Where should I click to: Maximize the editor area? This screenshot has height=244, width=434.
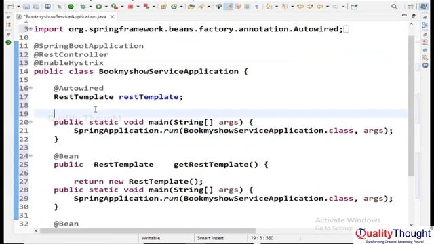click(x=413, y=16)
